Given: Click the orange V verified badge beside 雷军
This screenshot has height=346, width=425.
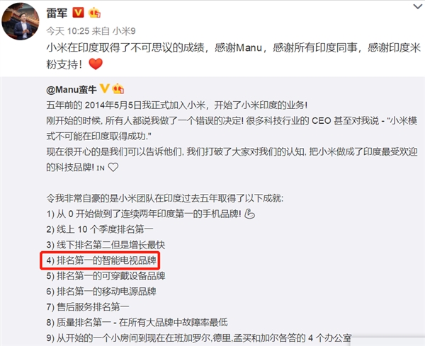Looking at the screenshot, I should click(78, 13).
